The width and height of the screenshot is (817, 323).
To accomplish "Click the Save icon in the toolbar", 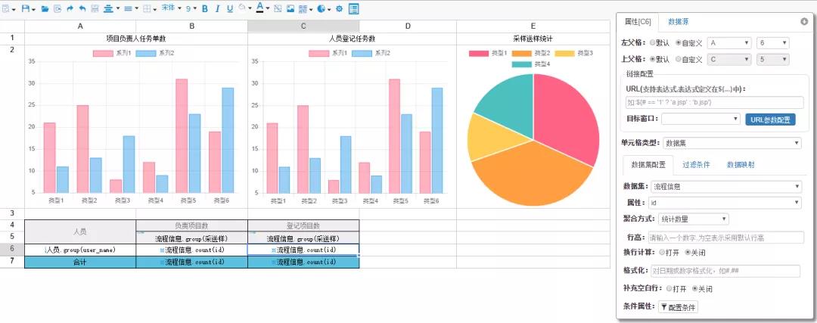I will (x=26, y=8).
